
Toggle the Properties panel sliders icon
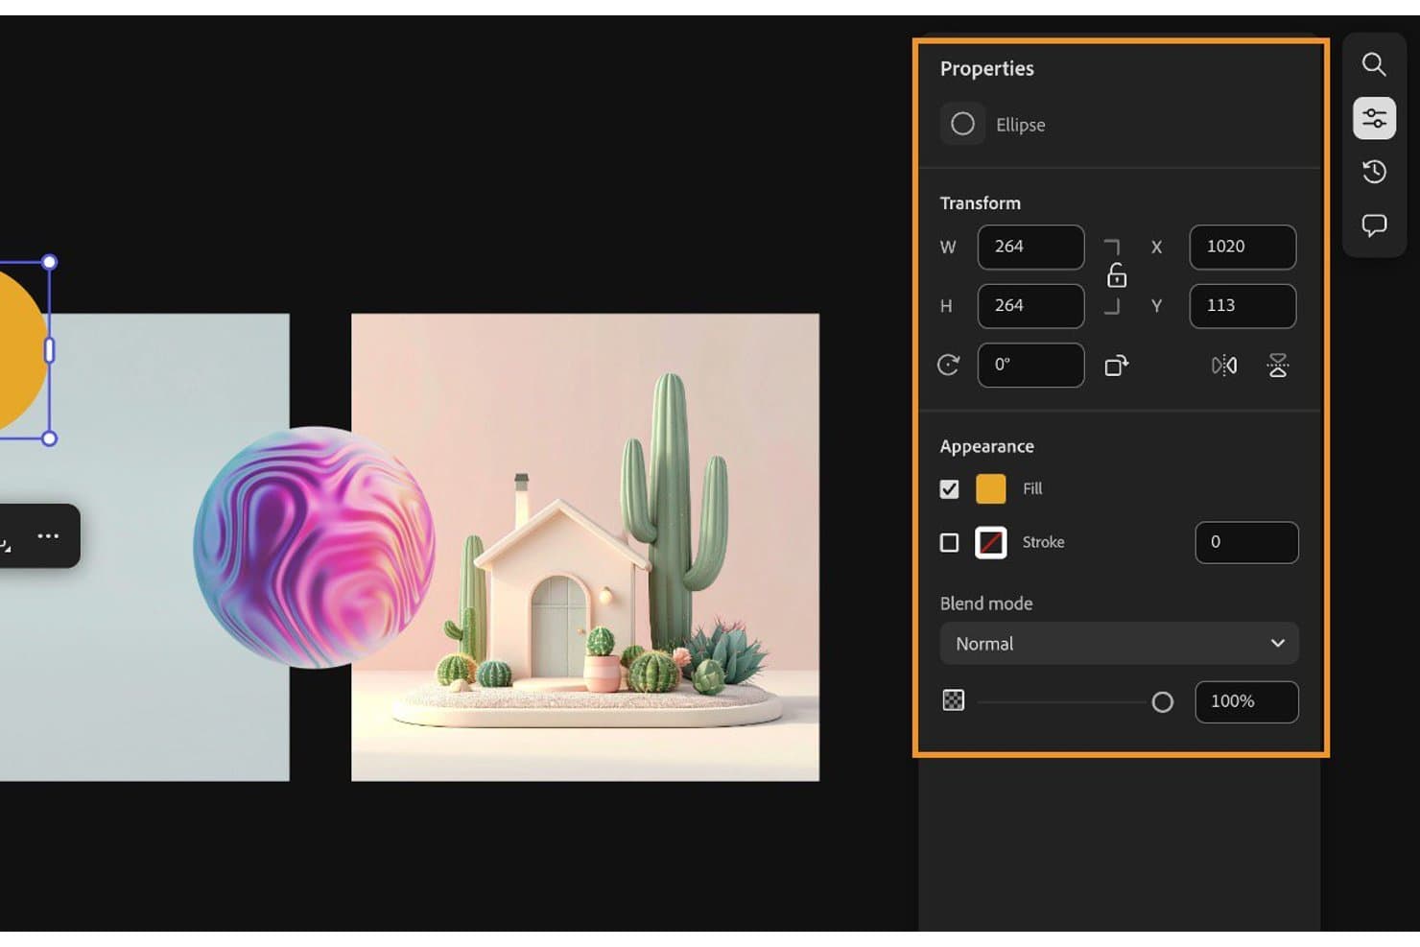click(1374, 118)
